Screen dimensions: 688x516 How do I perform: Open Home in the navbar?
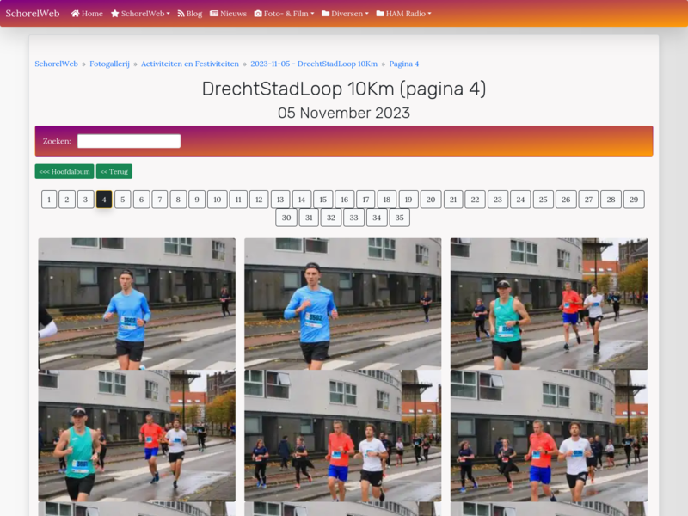tap(87, 14)
